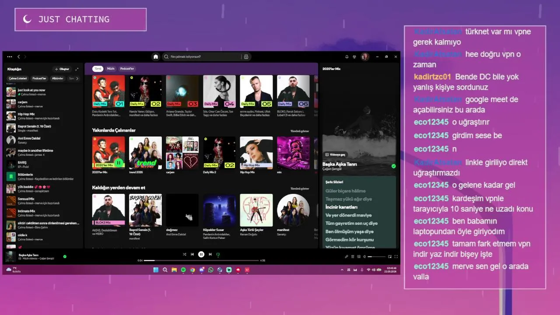The width and height of the screenshot is (560, 315).
Task: Open the Windows Start button
Action: click(x=156, y=270)
